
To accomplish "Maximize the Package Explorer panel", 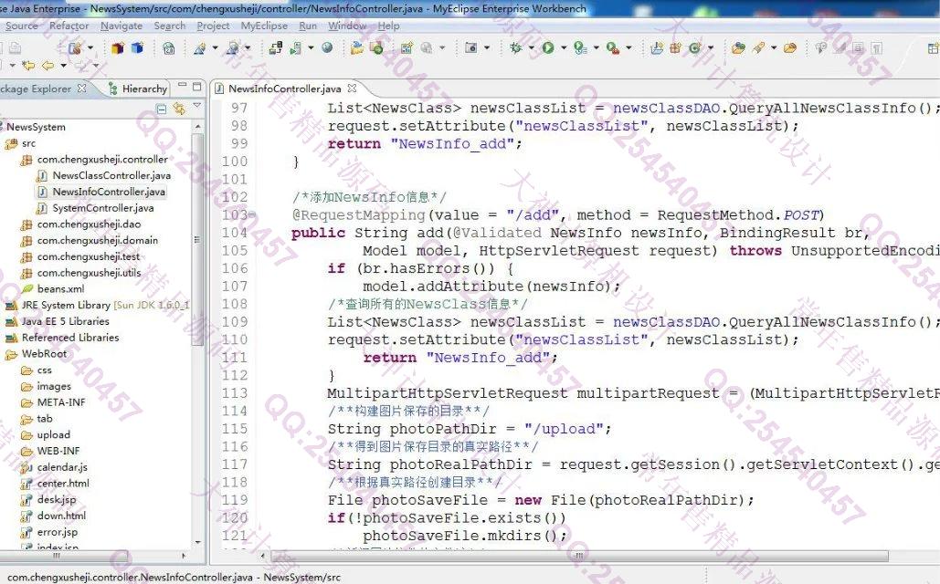I will tap(196, 87).
